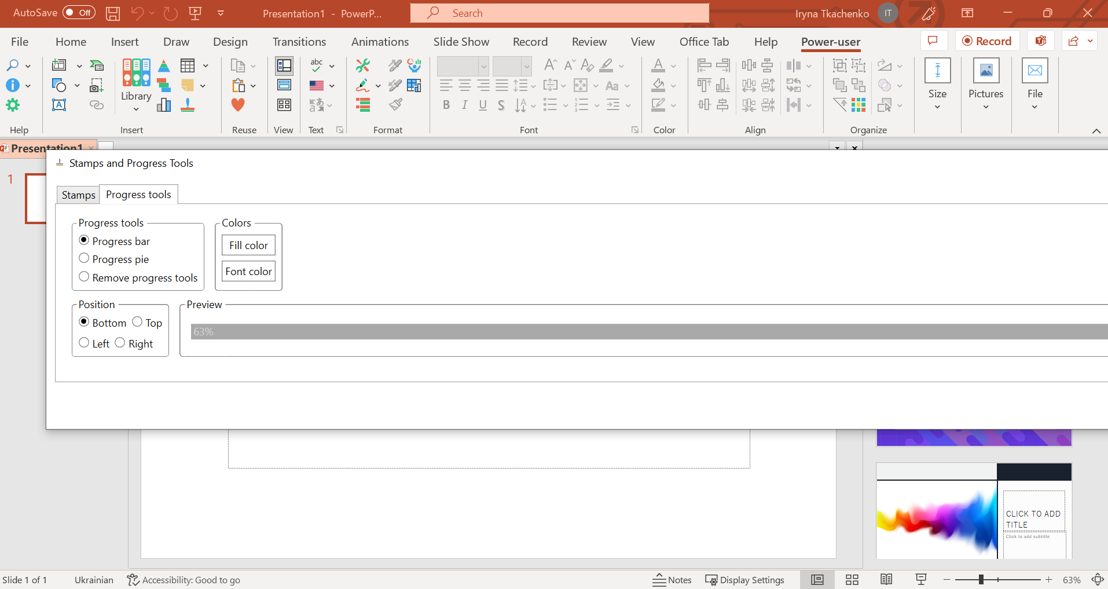Click the blue info icon
1108x589 pixels.
13,85
